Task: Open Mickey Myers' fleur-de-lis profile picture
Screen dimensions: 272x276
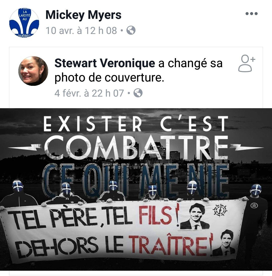Action: pos(24,22)
